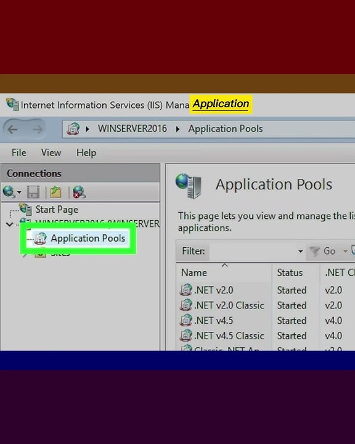
Task: Select Application Pools tree item
Action: pyautogui.click(x=88, y=239)
